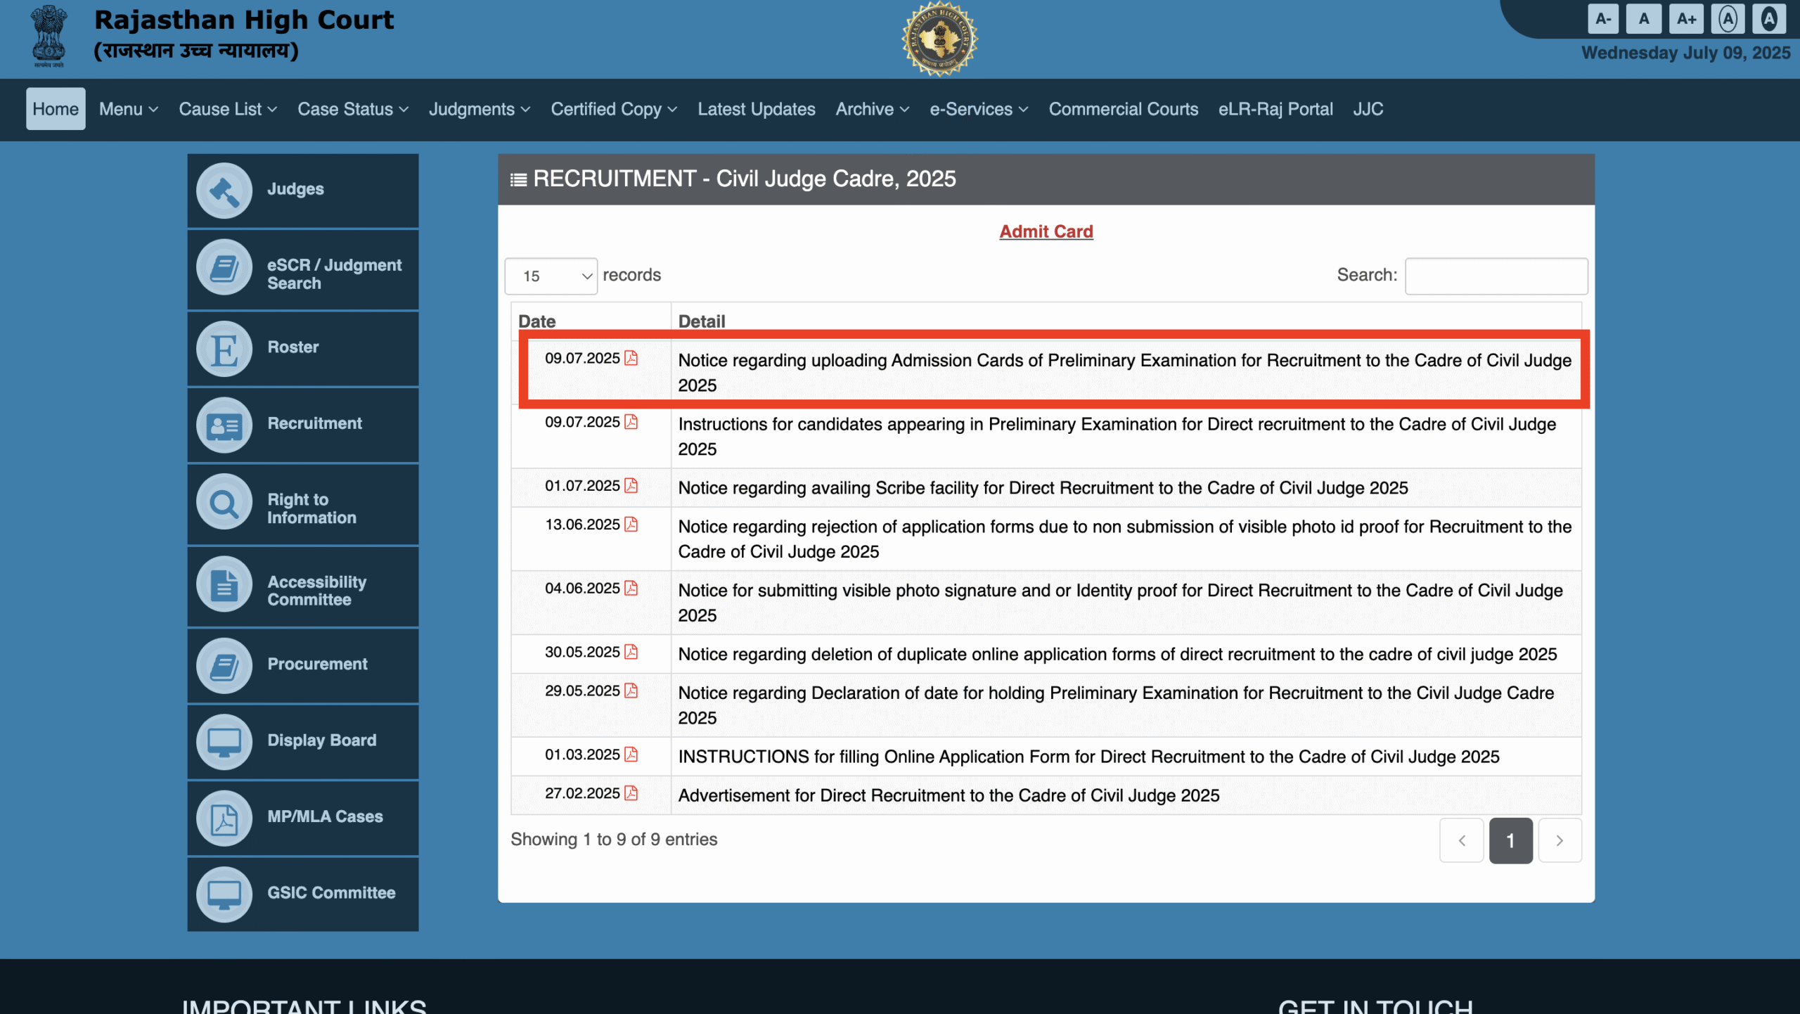The width and height of the screenshot is (1800, 1014).
Task: Expand the Judgments dropdown
Action: pos(480,109)
